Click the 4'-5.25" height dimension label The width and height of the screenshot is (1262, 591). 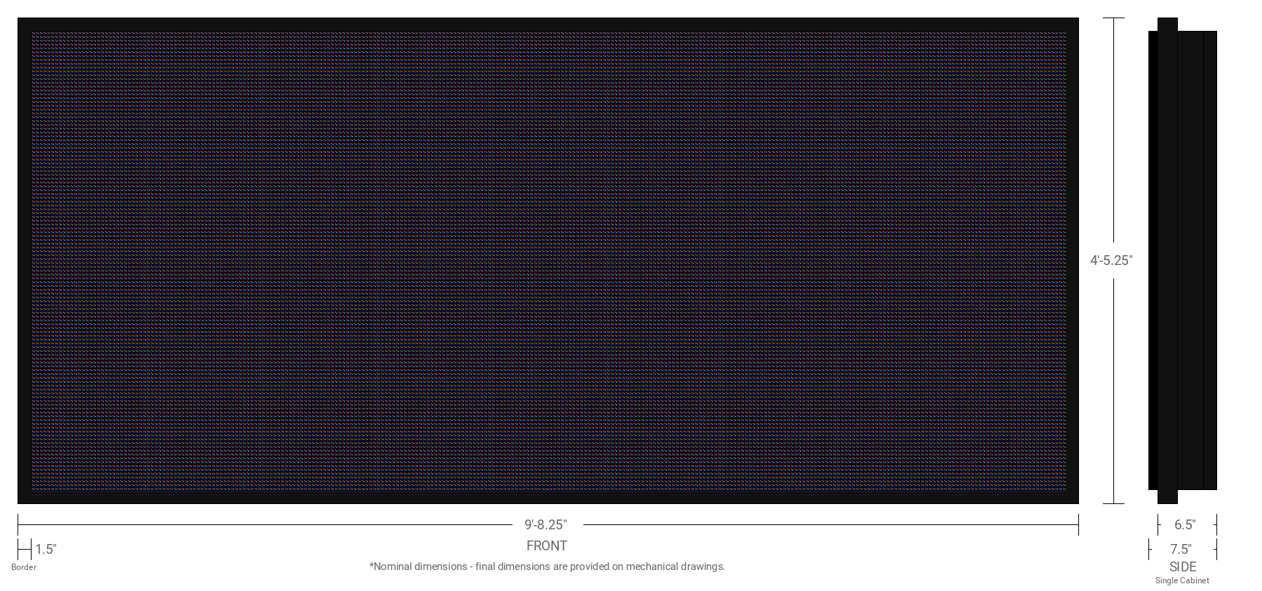1111,260
